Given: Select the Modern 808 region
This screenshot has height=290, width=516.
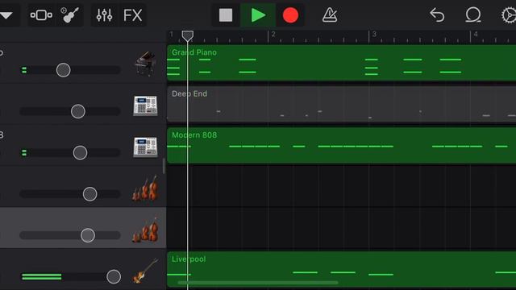Looking at the screenshot, I should click(341, 146).
